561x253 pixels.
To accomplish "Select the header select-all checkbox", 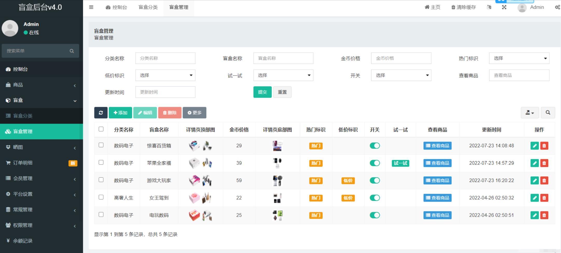I will [x=101, y=129].
